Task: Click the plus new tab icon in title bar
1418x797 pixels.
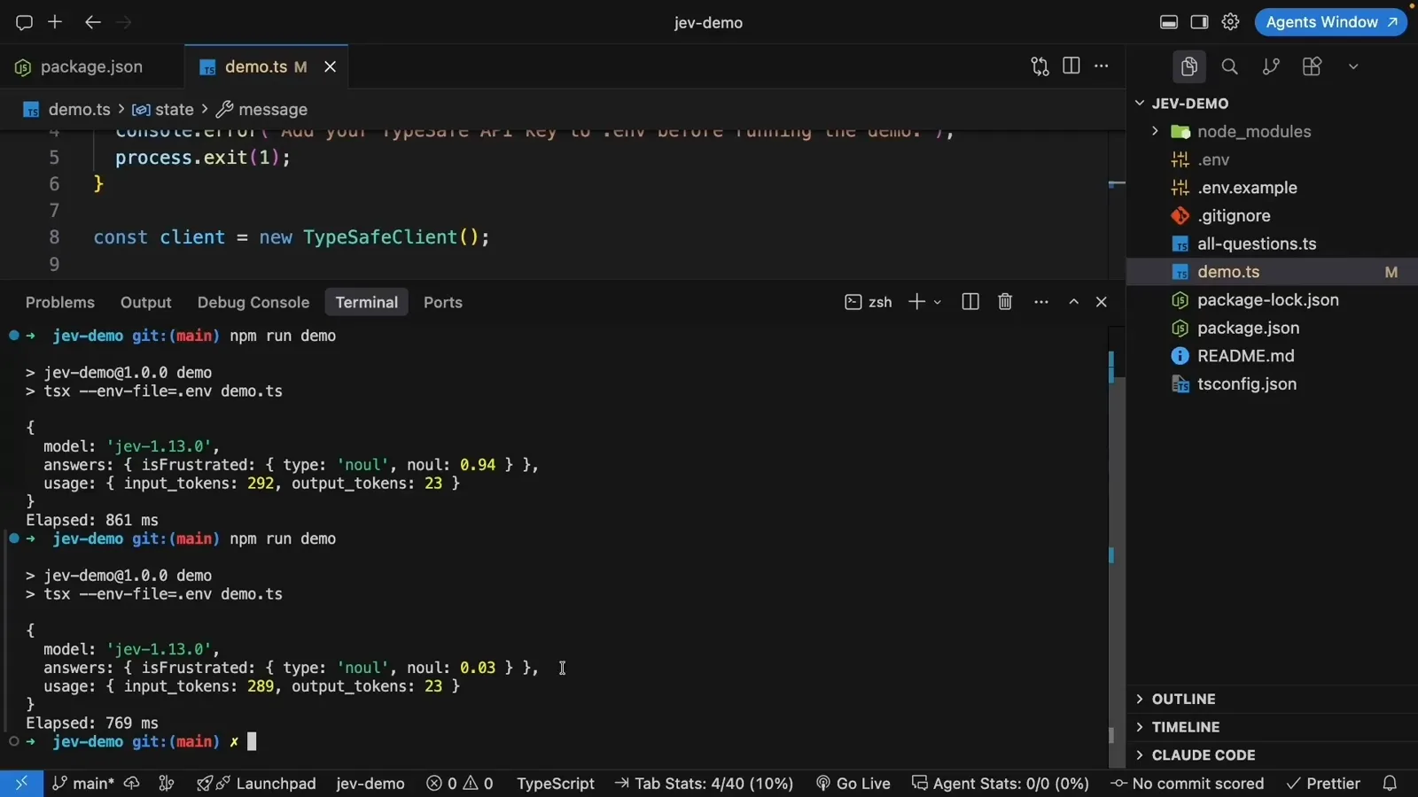Action: pos(55,21)
